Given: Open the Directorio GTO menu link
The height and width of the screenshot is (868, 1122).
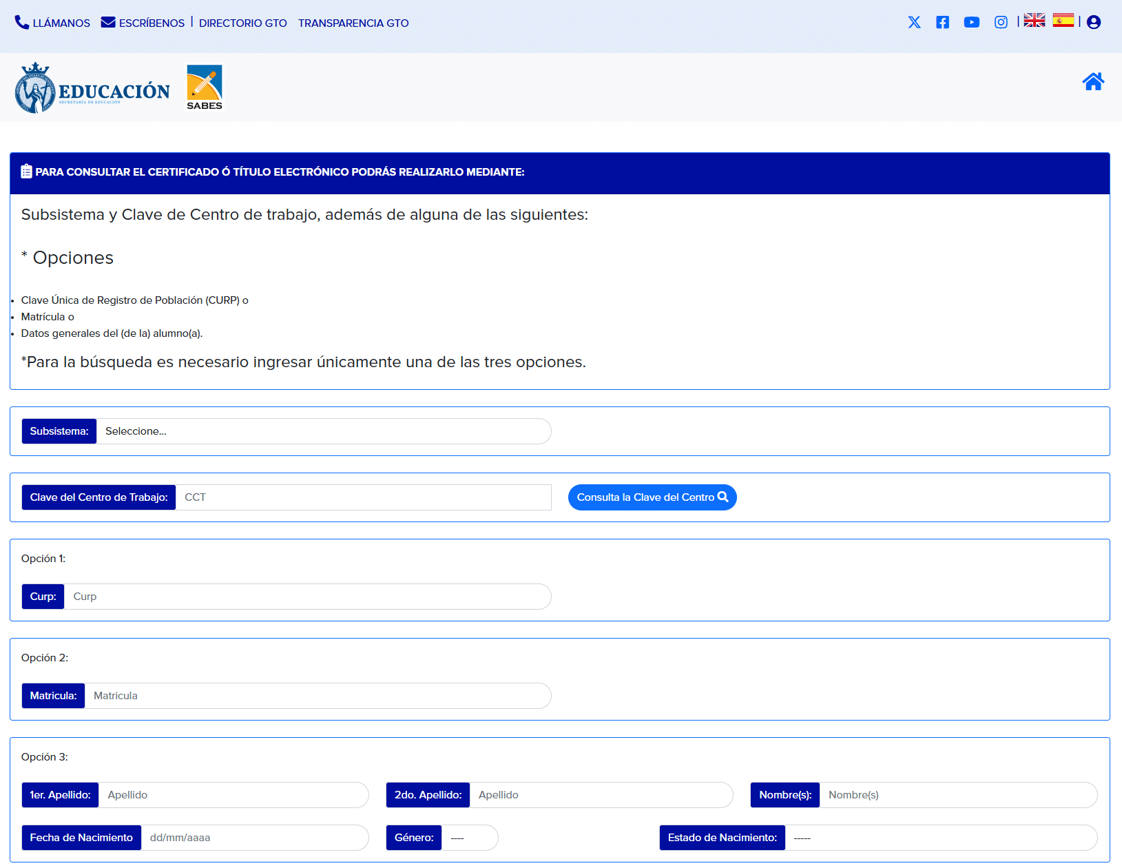Looking at the screenshot, I should (x=242, y=23).
